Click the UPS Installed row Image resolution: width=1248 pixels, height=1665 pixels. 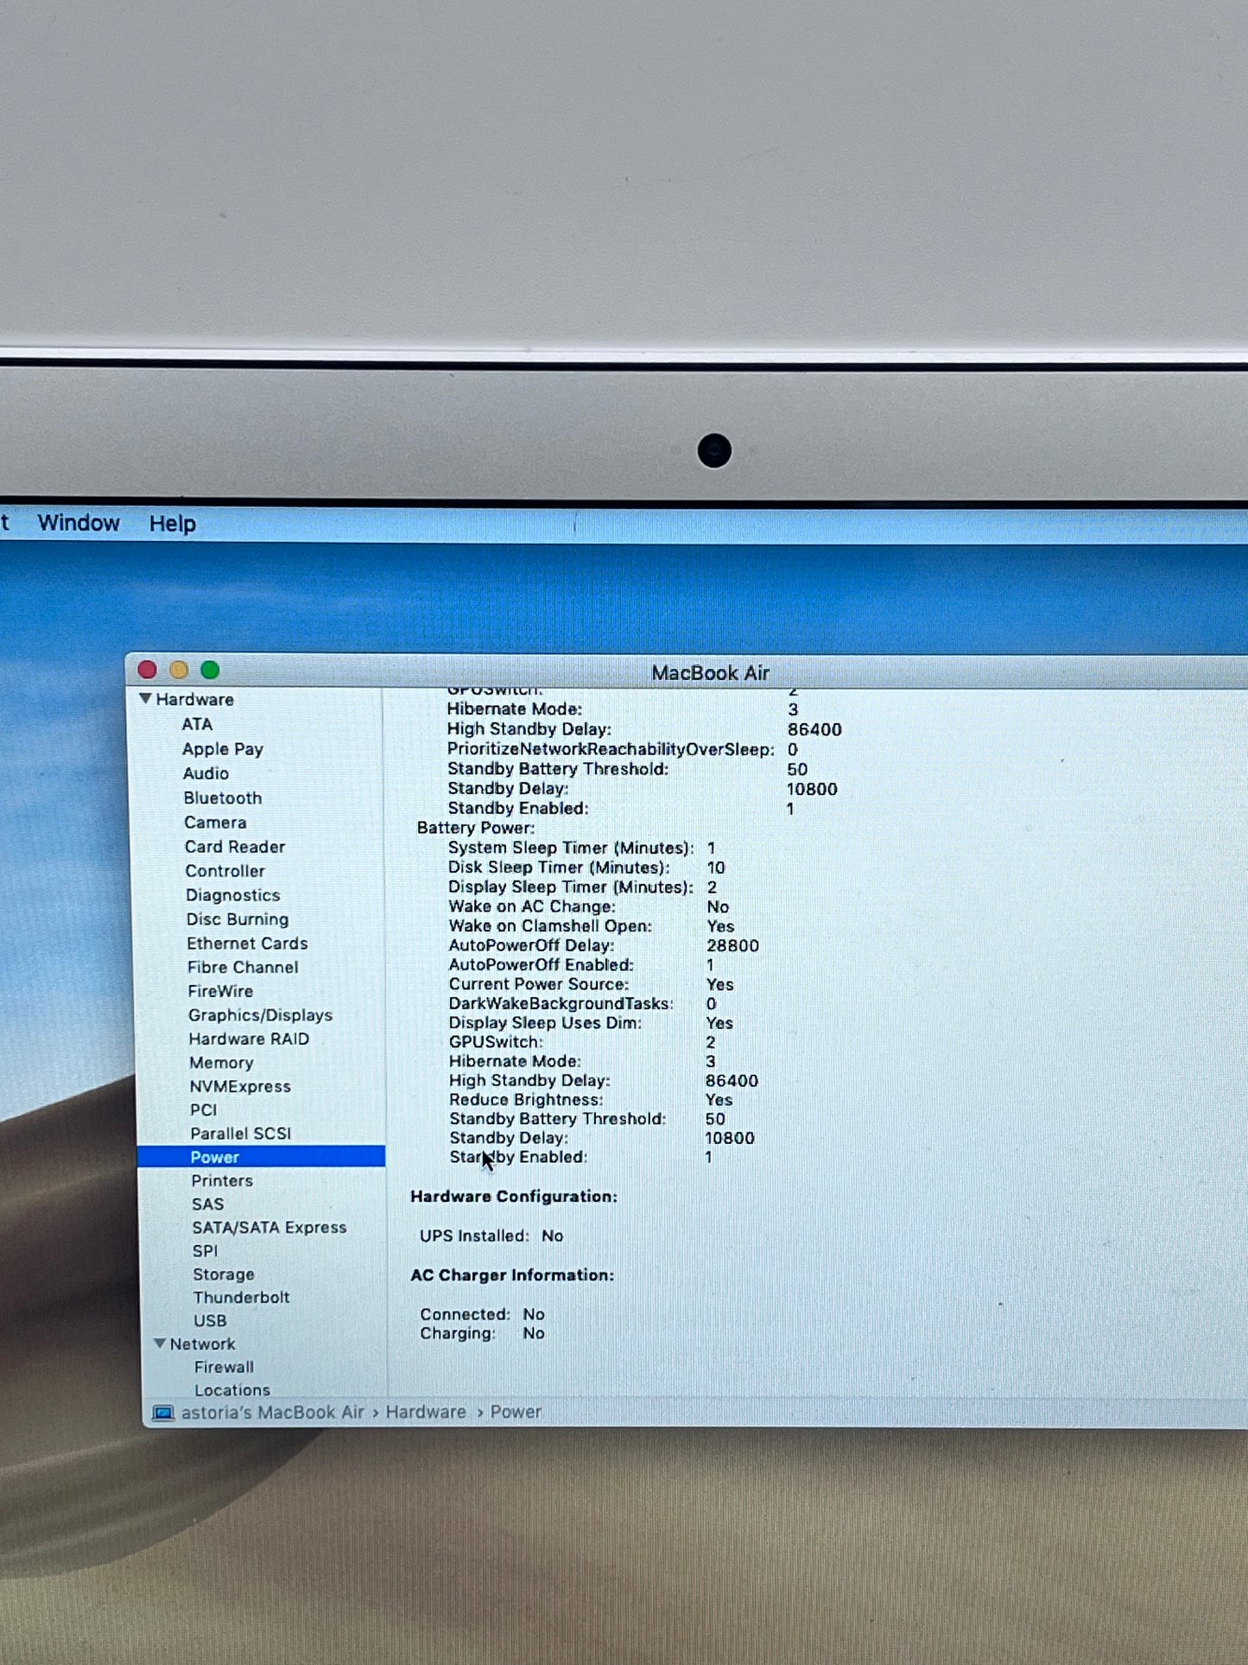(x=491, y=1236)
